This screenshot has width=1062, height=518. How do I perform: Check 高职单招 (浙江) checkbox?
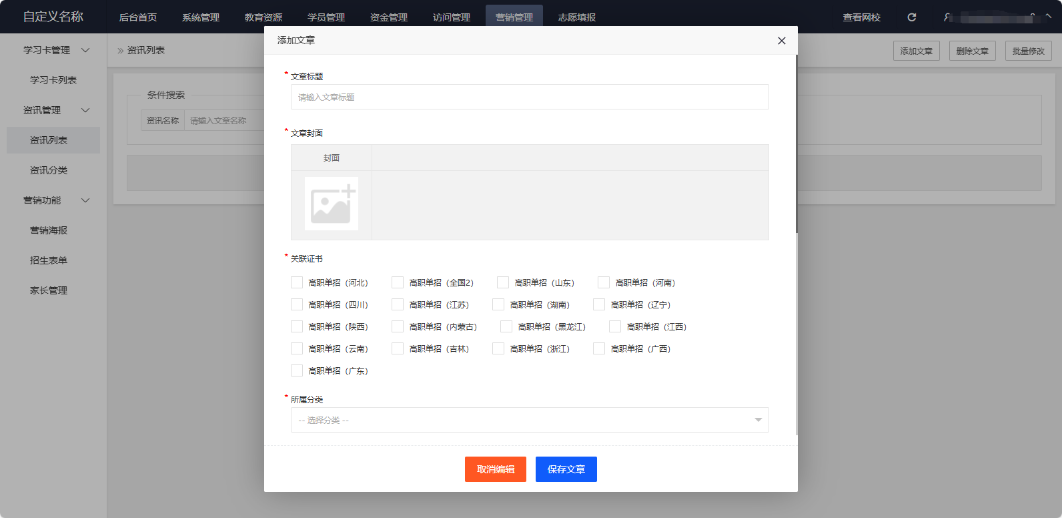click(498, 348)
